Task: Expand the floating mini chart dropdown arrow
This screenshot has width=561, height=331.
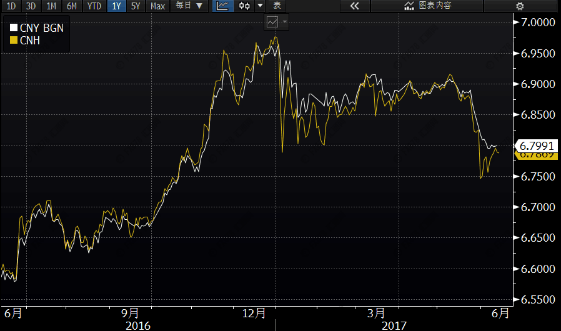Action: click(x=285, y=22)
